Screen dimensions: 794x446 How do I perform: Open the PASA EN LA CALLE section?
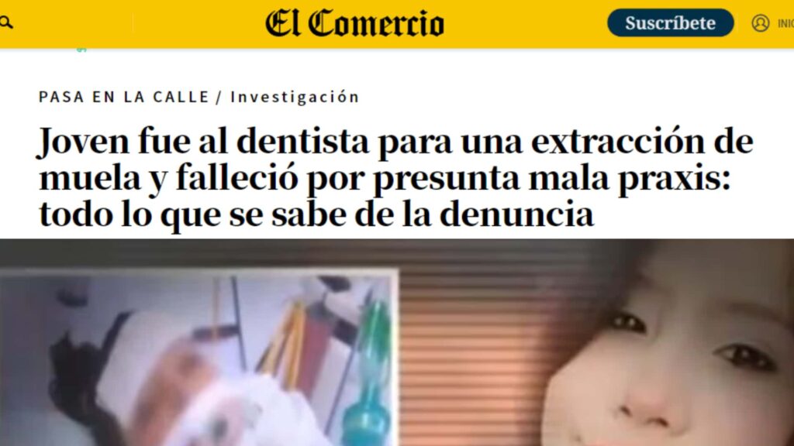[124, 97]
